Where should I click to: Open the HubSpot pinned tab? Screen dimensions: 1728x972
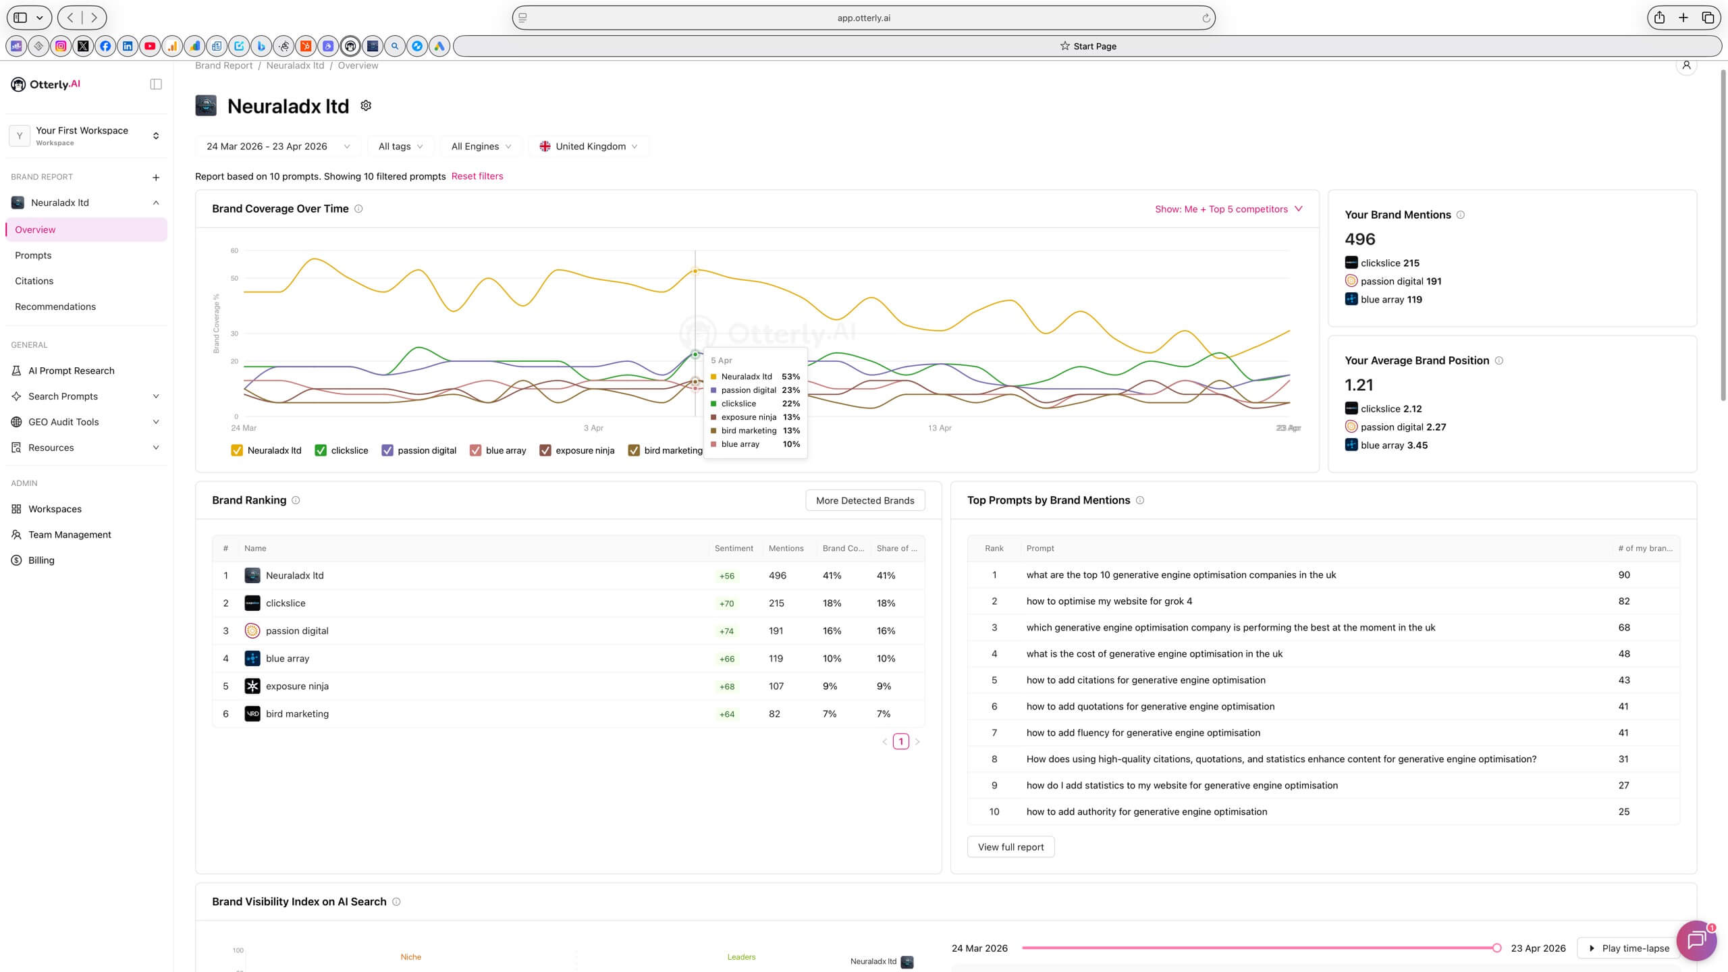306,46
